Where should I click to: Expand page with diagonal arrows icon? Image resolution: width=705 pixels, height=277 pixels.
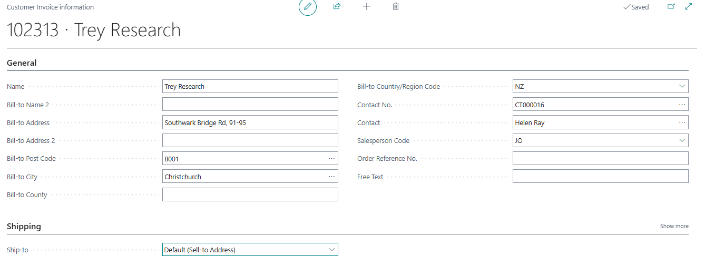click(688, 7)
